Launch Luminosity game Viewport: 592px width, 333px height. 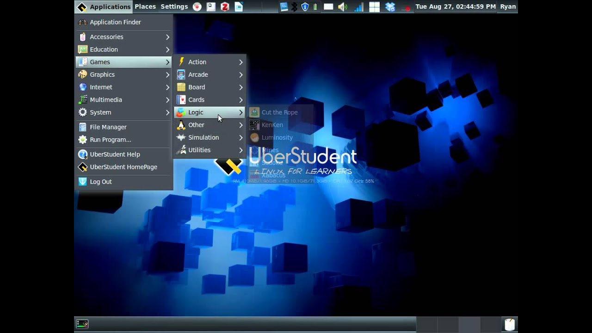pos(280,137)
